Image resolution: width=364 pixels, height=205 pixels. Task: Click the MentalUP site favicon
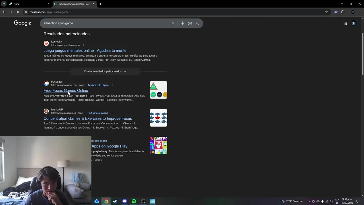[46, 111]
